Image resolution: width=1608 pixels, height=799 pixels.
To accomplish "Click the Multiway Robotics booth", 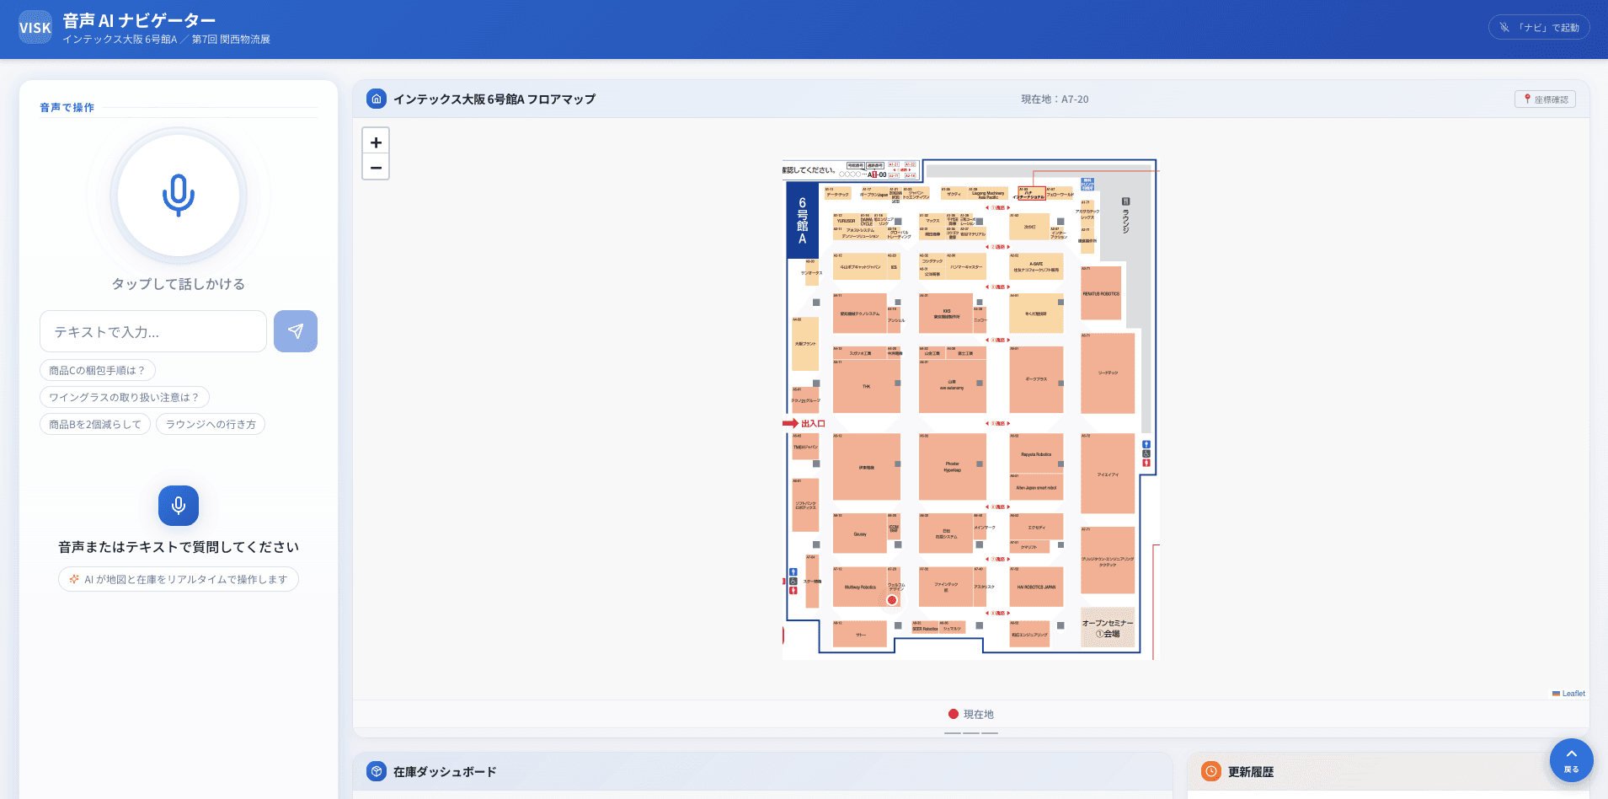I will (860, 587).
